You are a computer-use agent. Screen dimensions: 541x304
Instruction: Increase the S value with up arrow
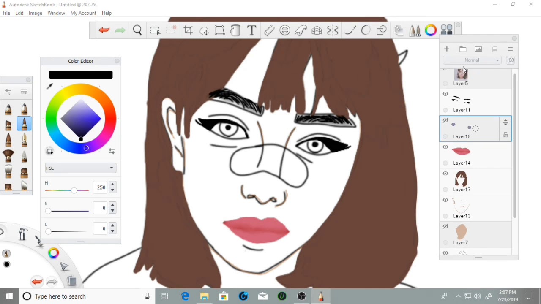coord(112,205)
